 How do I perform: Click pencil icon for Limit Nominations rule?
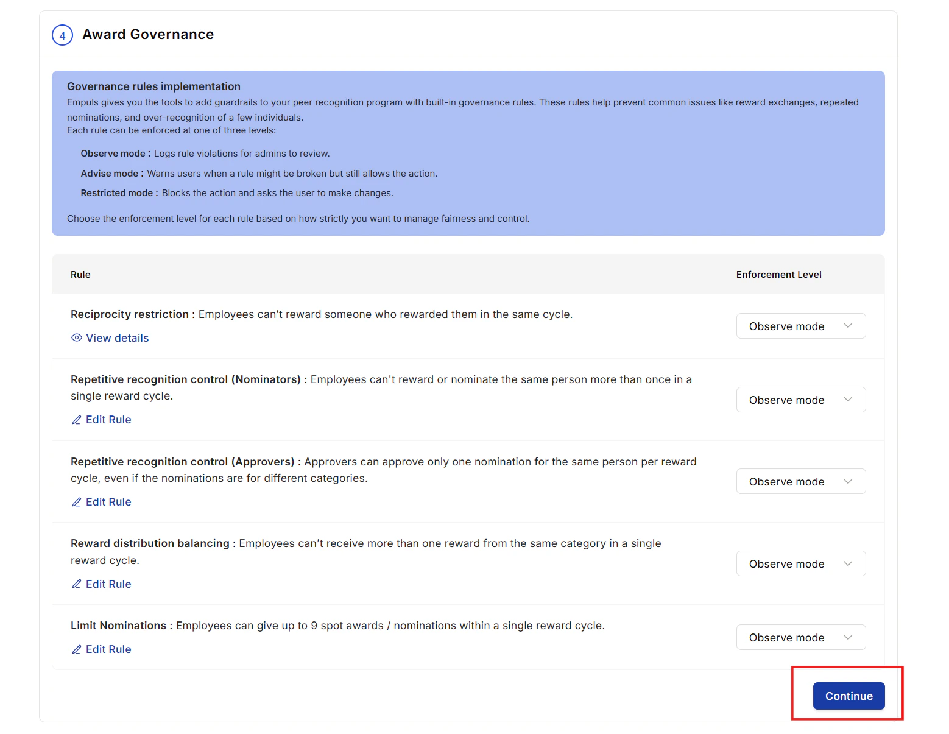coord(77,649)
